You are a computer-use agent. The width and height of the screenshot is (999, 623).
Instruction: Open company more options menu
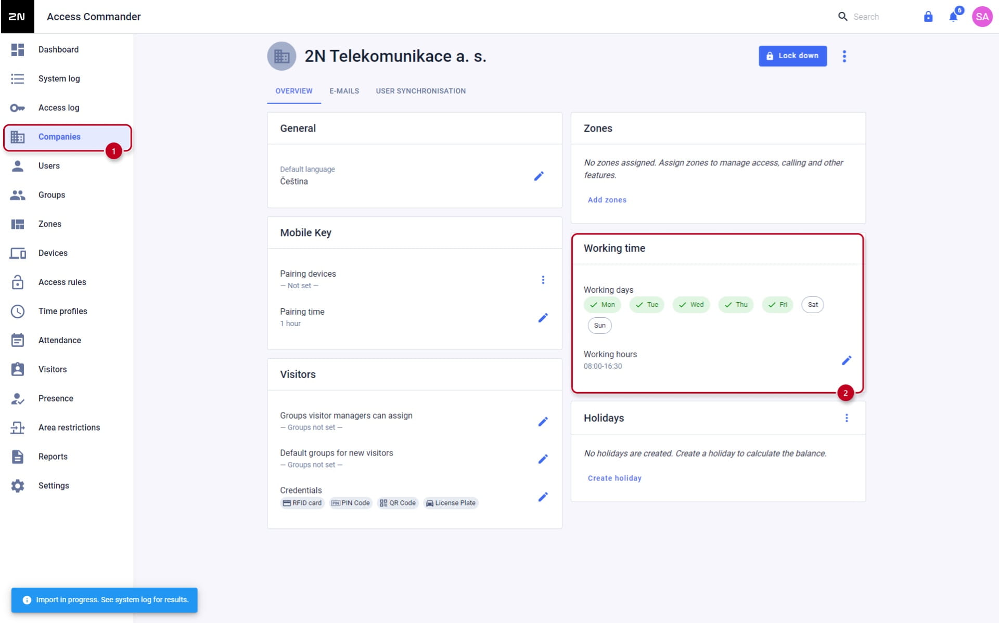click(844, 56)
